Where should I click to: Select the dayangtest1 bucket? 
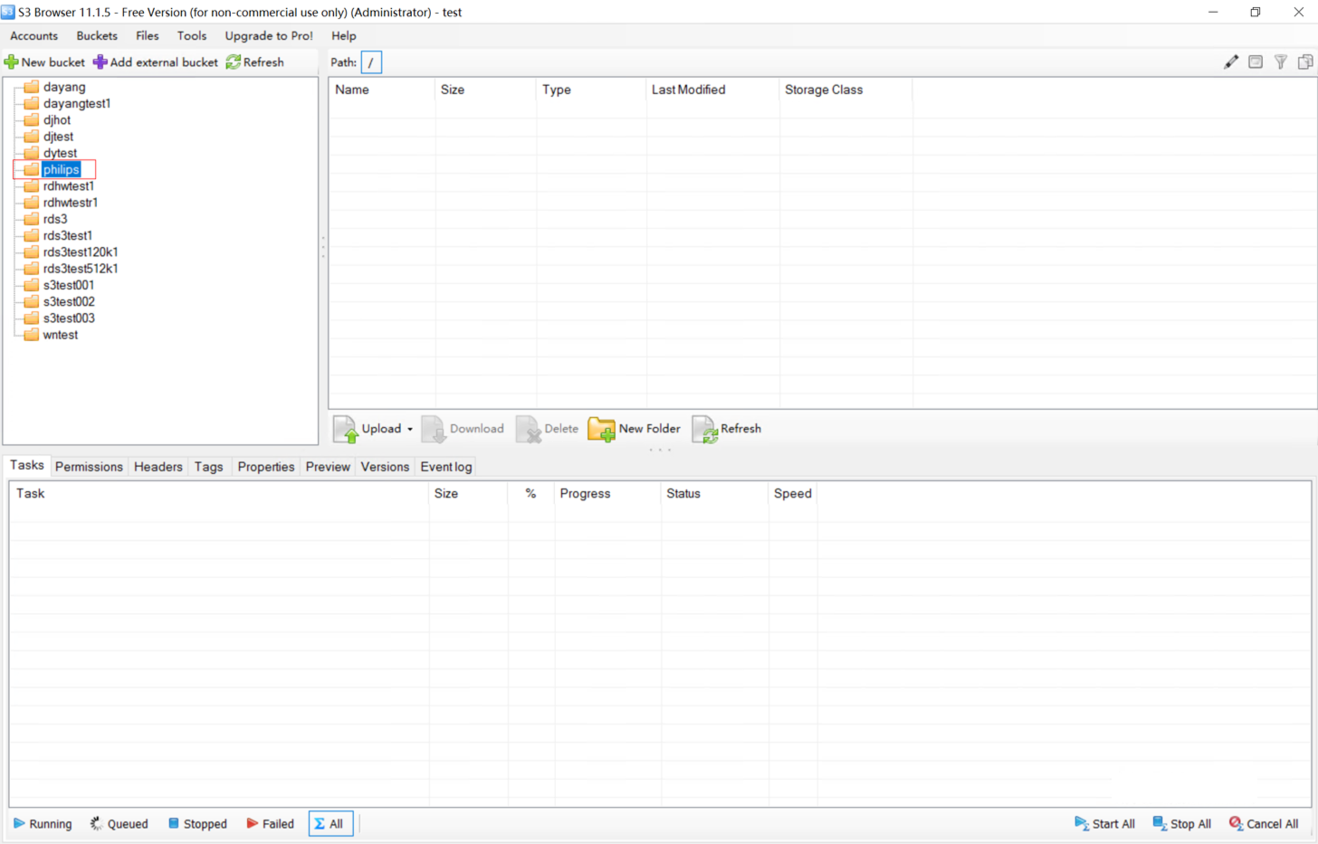click(77, 103)
